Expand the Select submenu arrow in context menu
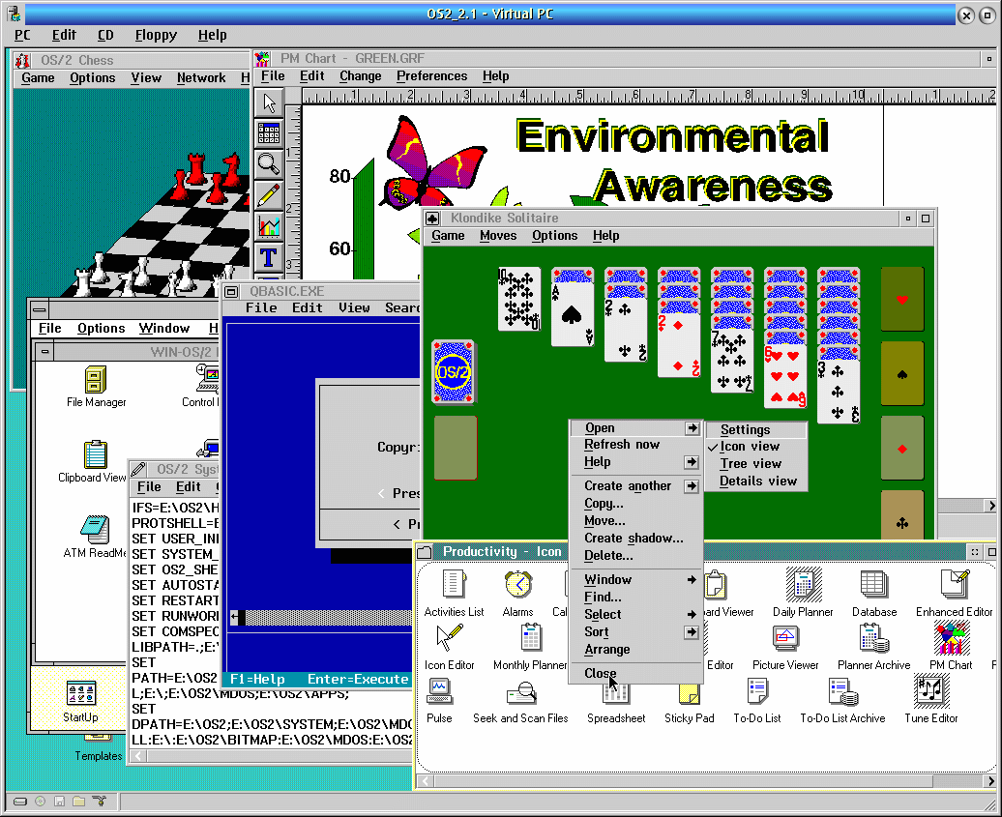1002x817 pixels. coord(692,615)
